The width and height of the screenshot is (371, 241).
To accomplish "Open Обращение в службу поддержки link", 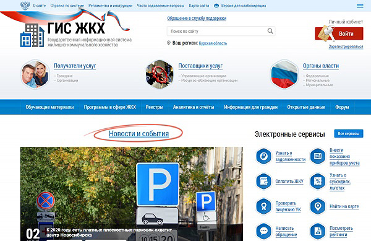I will pyautogui.click(x=197, y=18).
